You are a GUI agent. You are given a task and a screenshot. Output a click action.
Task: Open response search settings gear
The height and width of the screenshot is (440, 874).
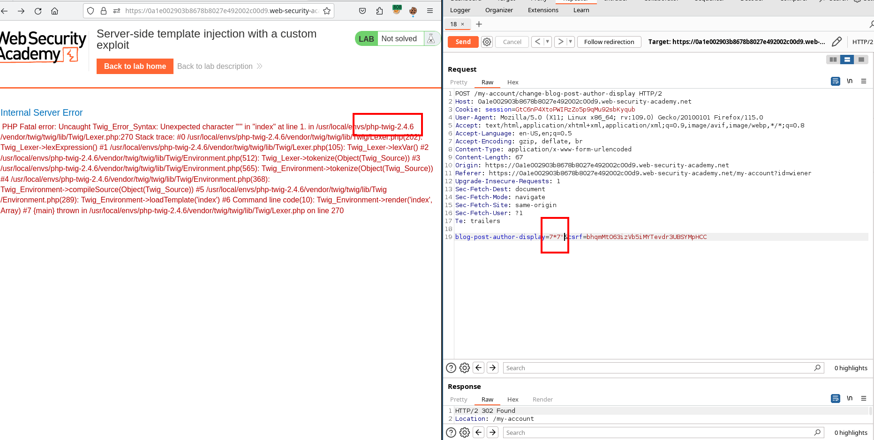(465, 433)
